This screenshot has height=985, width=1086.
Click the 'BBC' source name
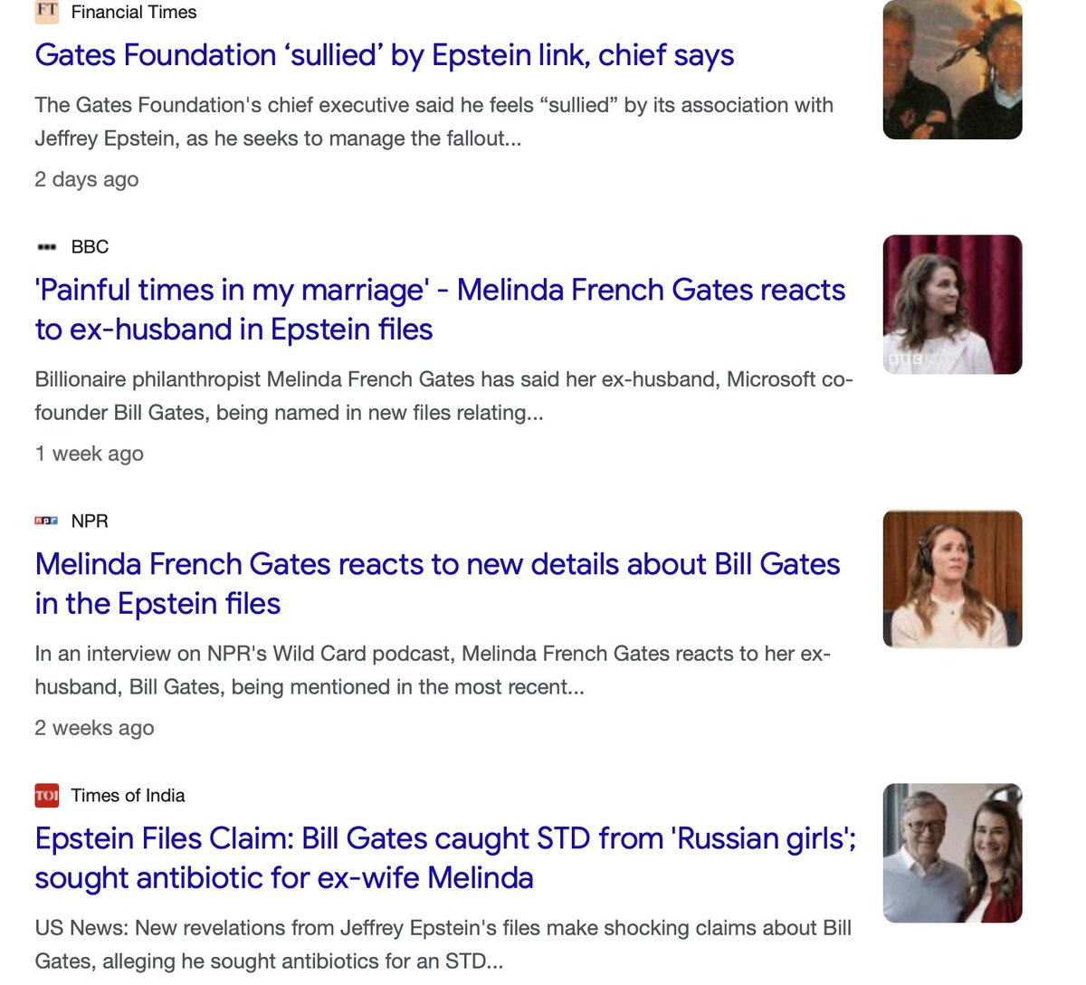click(x=90, y=246)
